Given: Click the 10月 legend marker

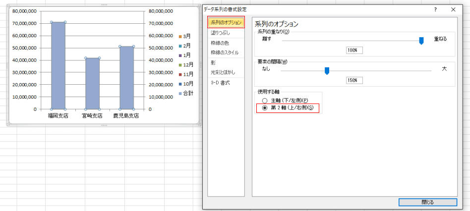Looking at the screenshot, I should [x=180, y=84].
